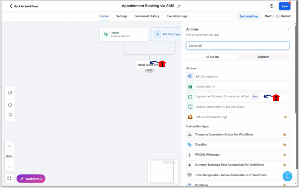Click crown icon on Timezone Conversion row
299x188 pixels.
point(285,135)
